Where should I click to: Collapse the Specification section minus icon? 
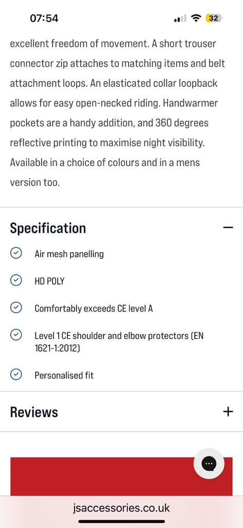click(228, 227)
